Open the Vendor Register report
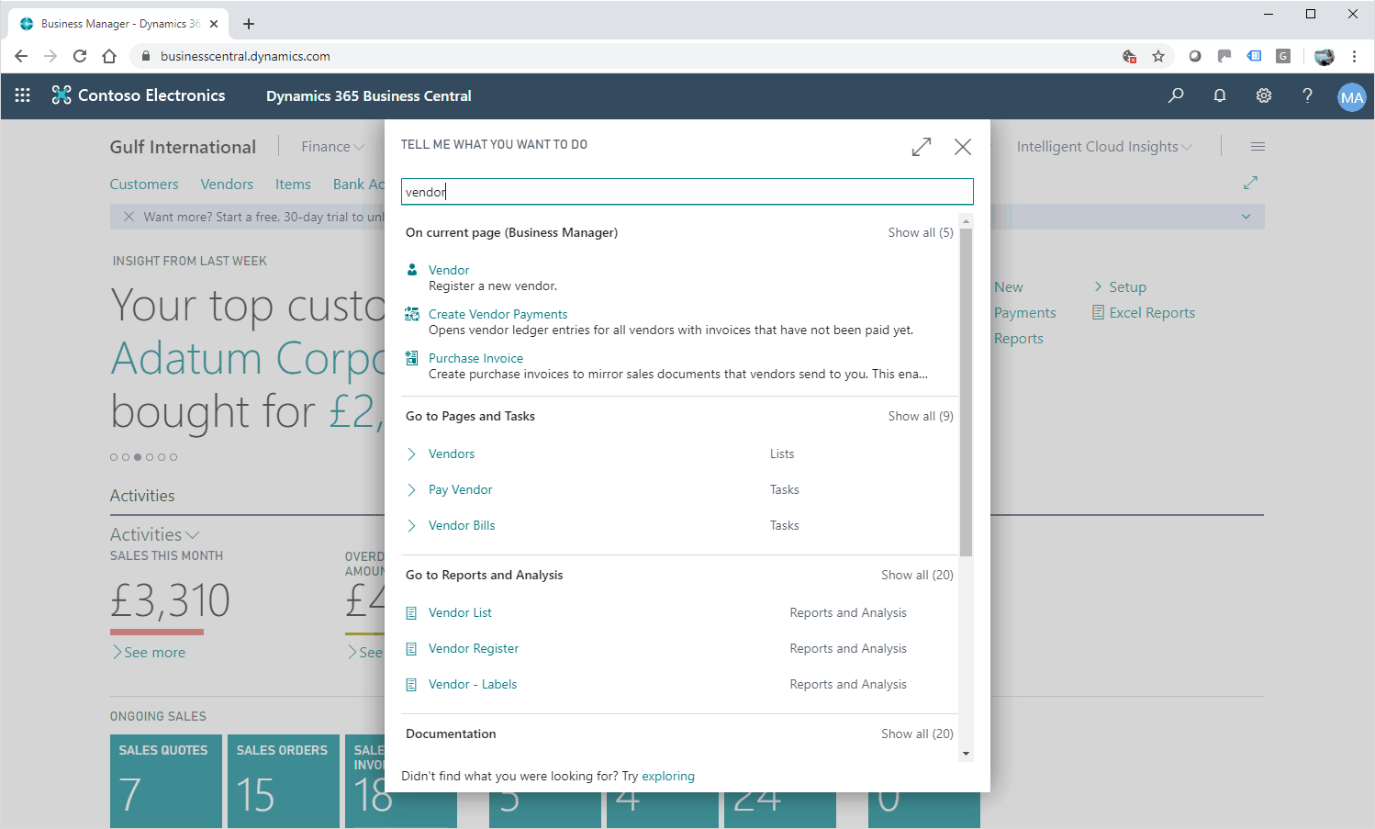1375x829 pixels. coord(474,648)
